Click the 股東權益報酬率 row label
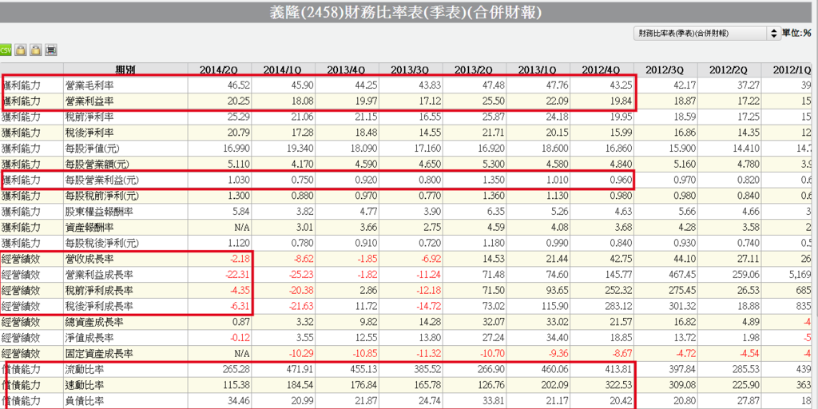Image resolution: width=818 pixels, height=409 pixels. click(94, 212)
